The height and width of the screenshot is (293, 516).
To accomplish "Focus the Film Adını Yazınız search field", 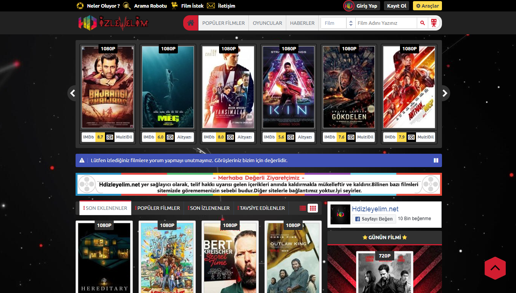I will 386,23.
